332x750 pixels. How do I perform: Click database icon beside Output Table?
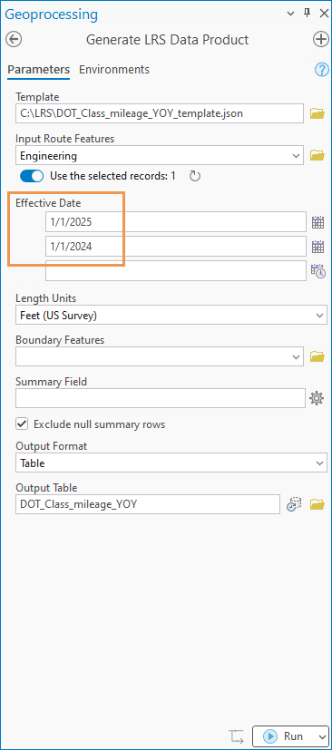(x=294, y=504)
